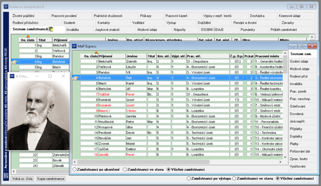
Task: Select Všichni zaměstnanci radio in MaP Express
Action: (x=169, y=170)
